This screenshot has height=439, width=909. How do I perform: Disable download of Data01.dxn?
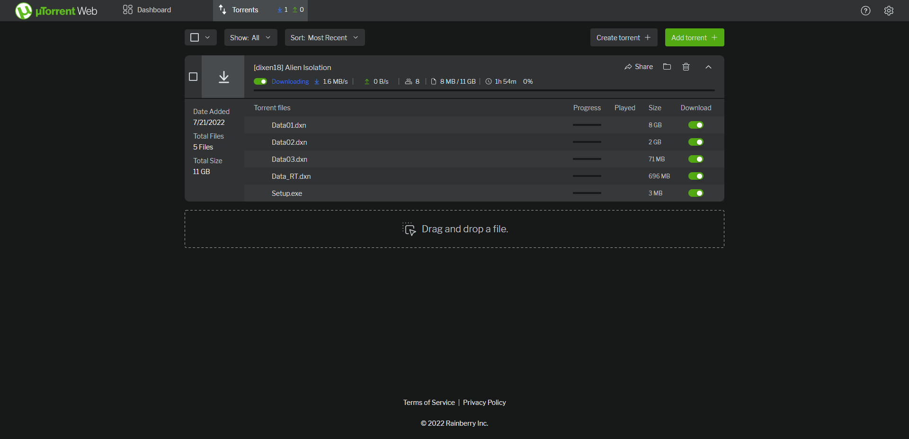tap(696, 125)
